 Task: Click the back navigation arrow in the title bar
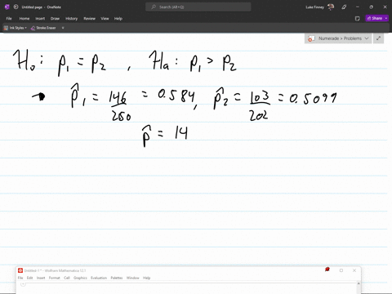[x=16, y=7]
